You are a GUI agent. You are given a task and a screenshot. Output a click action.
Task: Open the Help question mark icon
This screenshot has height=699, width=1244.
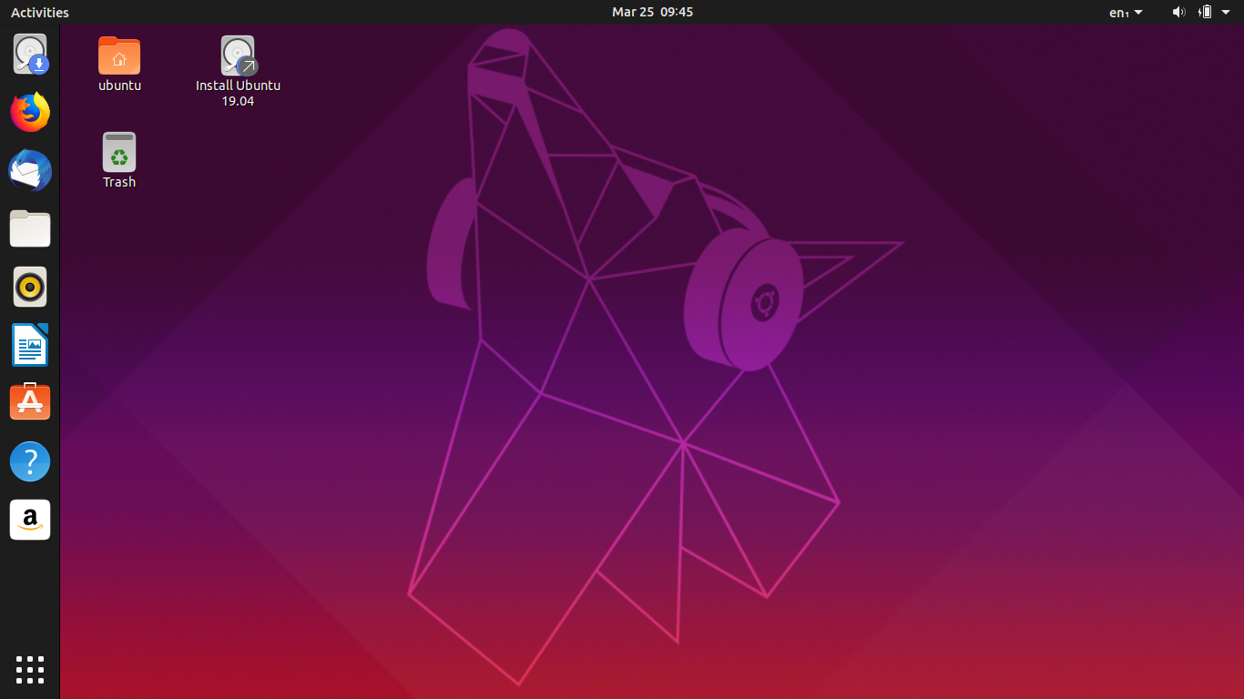pos(30,461)
